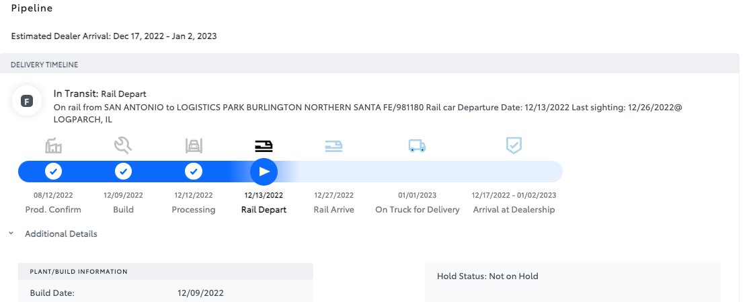Click the round F status badge

pyautogui.click(x=27, y=102)
